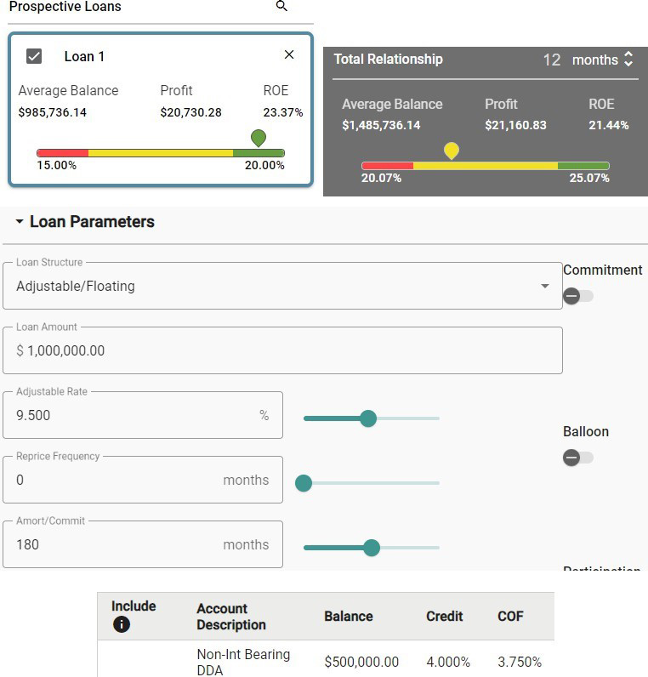Click the Prospective Loans search icon
This screenshot has width=648, height=677.
pyautogui.click(x=281, y=7)
